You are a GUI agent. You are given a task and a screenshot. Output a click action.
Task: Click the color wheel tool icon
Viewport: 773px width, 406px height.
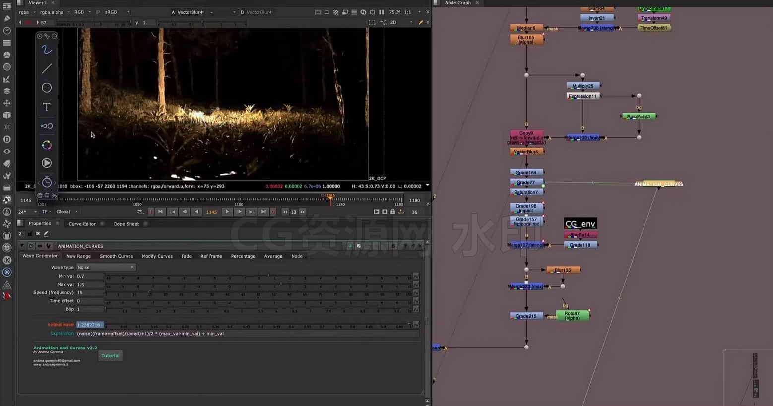point(47,145)
